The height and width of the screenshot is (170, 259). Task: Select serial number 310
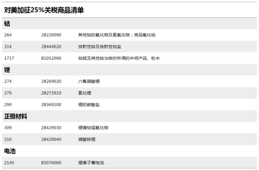pos(8,140)
